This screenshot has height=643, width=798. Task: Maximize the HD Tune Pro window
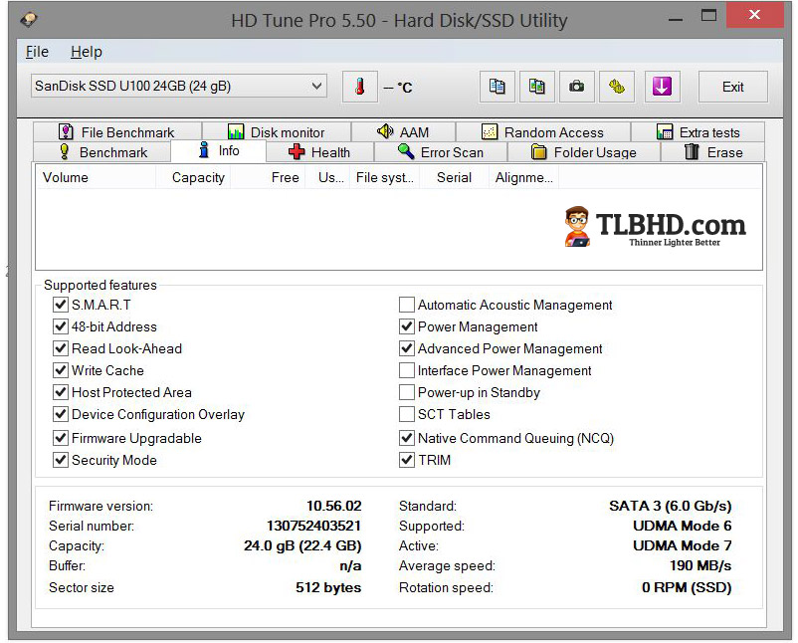(708, 15)
